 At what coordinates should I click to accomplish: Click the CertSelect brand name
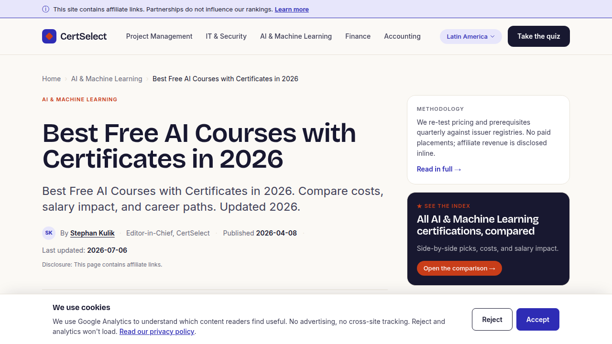pyautogui.click(x=84, y=36)
